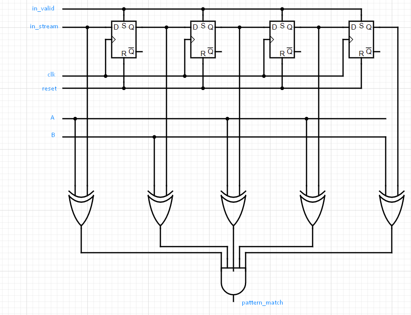This screenshot has height=315, width=411.
Task: Click the in_stream signal label
Action: (43, 27)
